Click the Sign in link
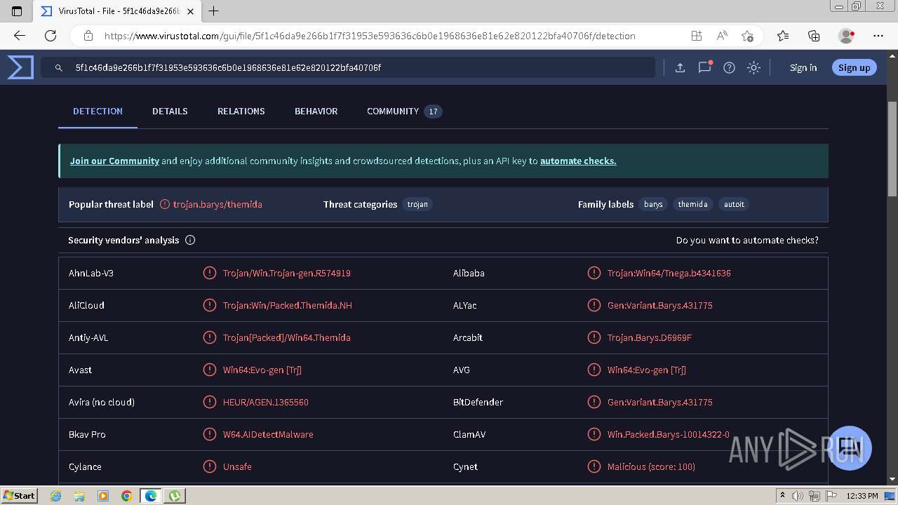The width and height of the screenshot is (898, 505). pyautogui.click(x=803, y=68)
